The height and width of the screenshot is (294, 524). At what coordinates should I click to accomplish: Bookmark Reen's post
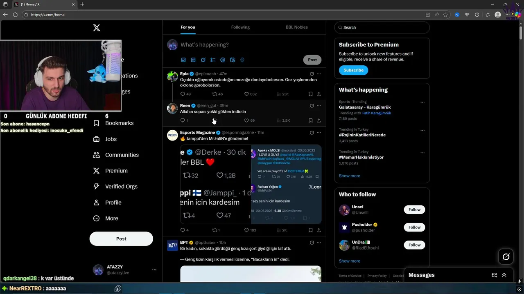pyautogui.click(x=311, y=120)
